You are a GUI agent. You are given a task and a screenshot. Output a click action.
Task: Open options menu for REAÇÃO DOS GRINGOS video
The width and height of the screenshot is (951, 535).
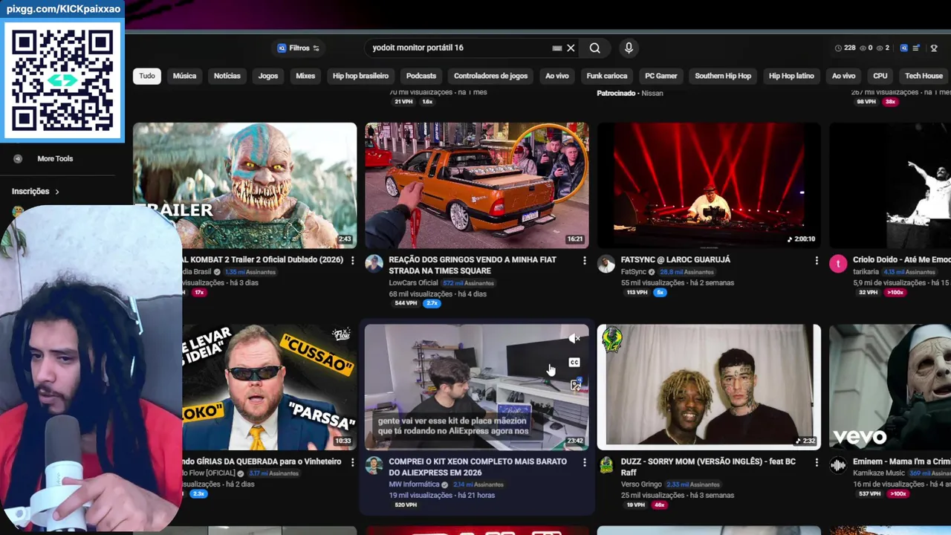(584, 261)
